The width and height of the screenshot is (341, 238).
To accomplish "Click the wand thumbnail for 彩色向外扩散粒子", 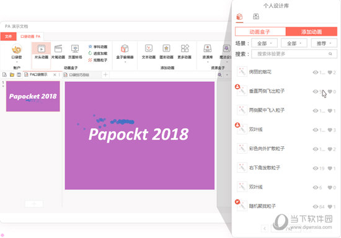I will (x=242, y=149).
